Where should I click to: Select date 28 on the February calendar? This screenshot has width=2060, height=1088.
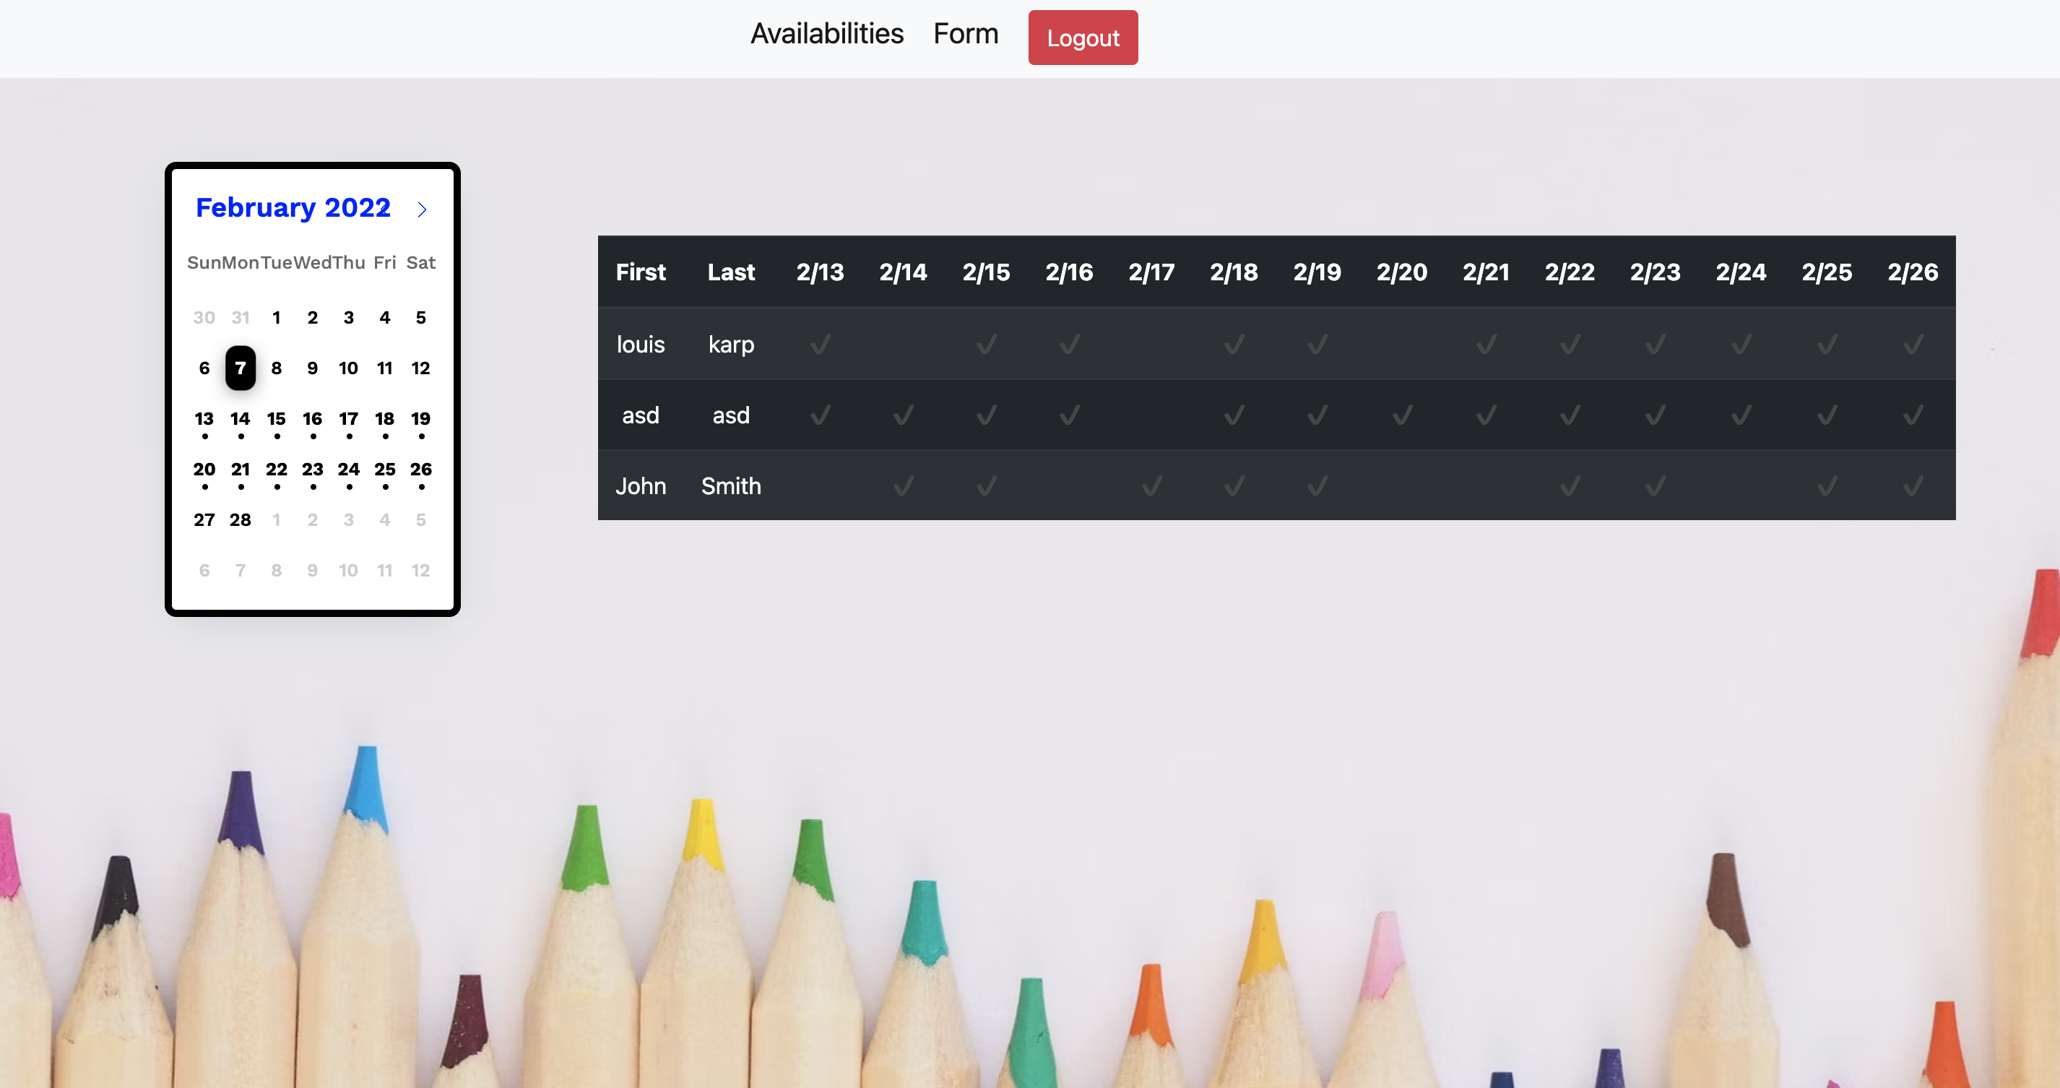[240, 519]
